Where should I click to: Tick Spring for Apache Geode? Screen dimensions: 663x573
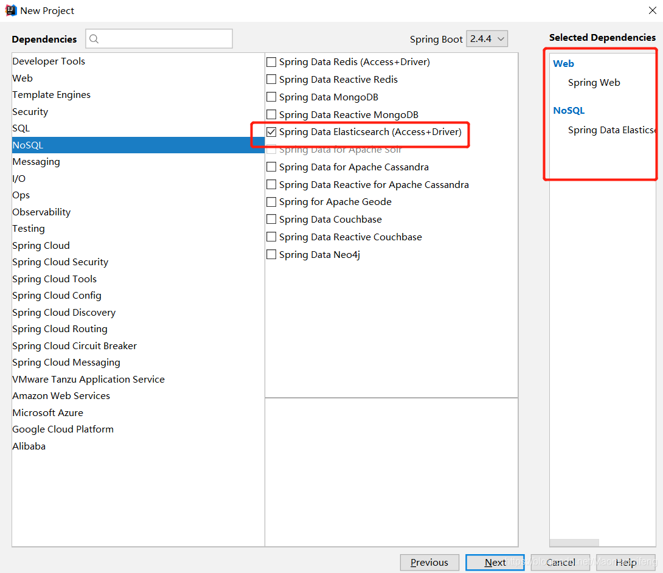[x=271, y=202]
